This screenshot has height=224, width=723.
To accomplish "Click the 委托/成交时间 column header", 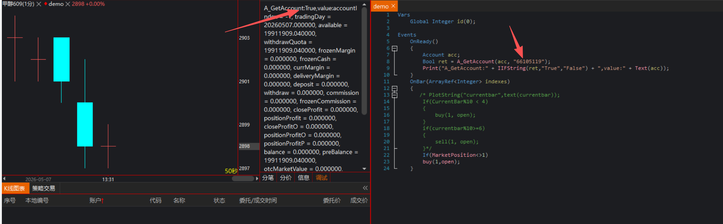I will coord(258,201).
